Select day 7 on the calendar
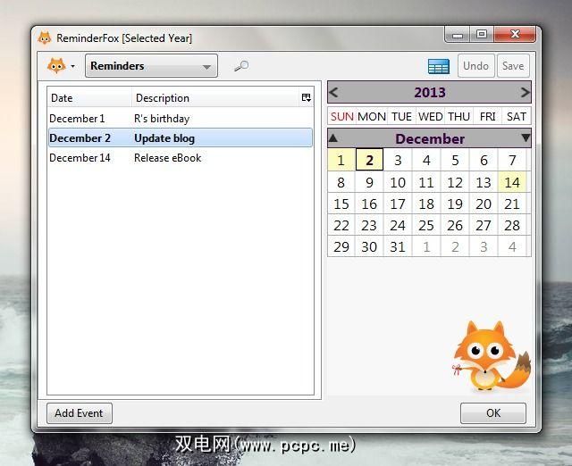Screen dimensions: 572x466 pos(512,160)
